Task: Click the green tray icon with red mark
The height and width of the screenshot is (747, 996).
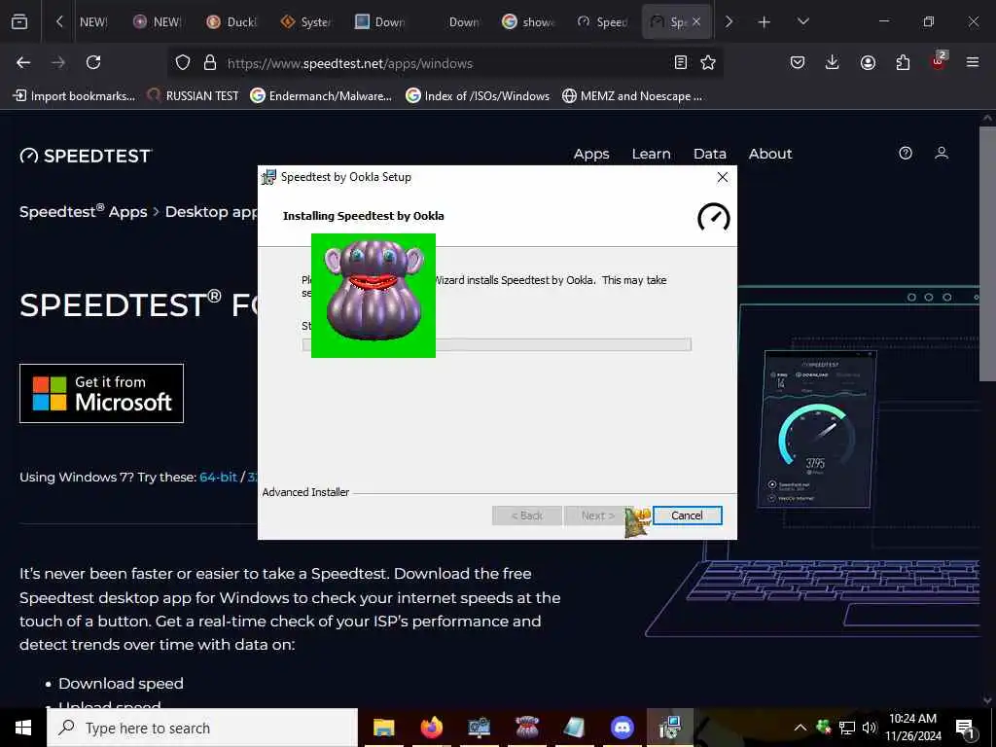Action: click(824, 727)
